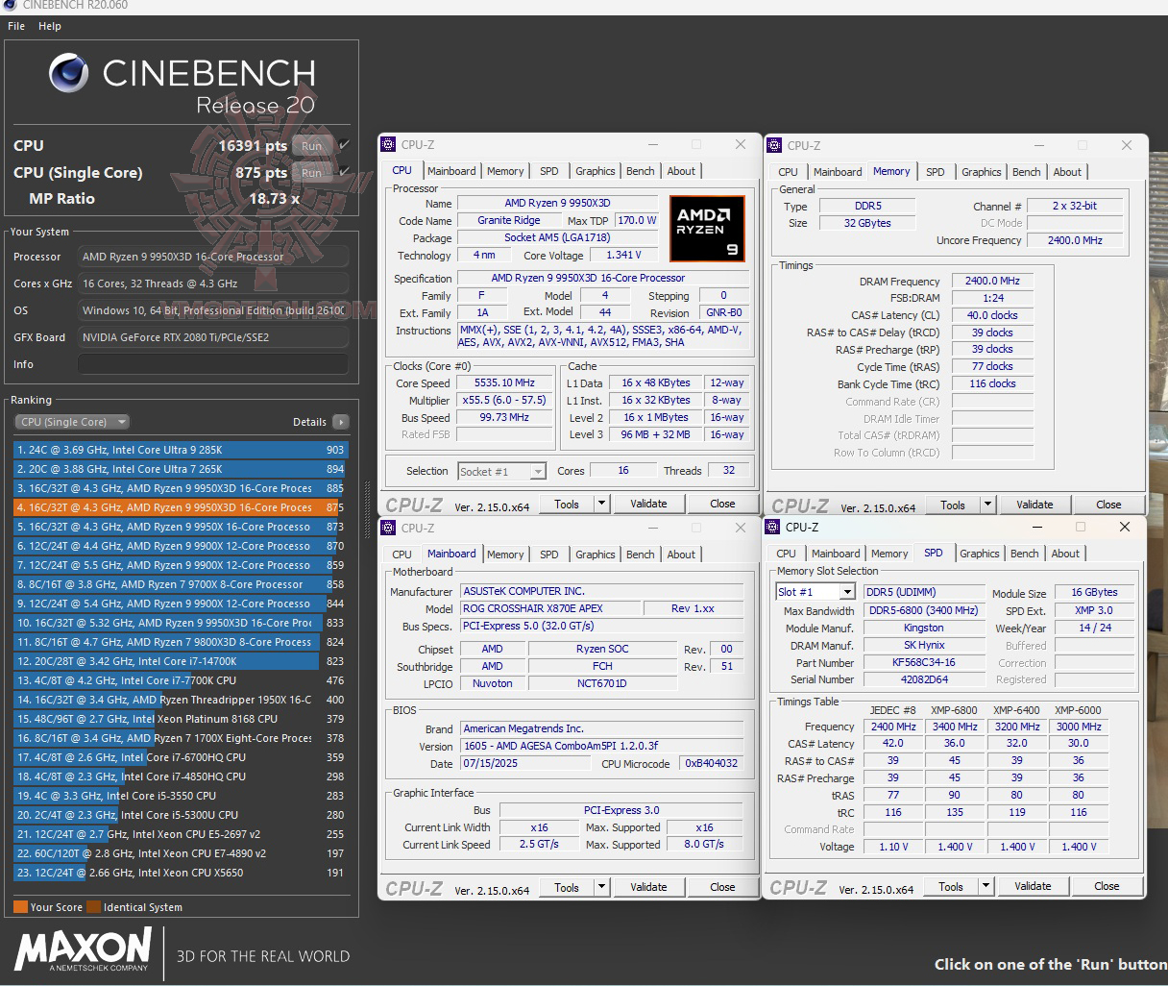Screen dimensions: 1168x986
Task: Click Validate in the SPD window
Action: pos(1033,885)
